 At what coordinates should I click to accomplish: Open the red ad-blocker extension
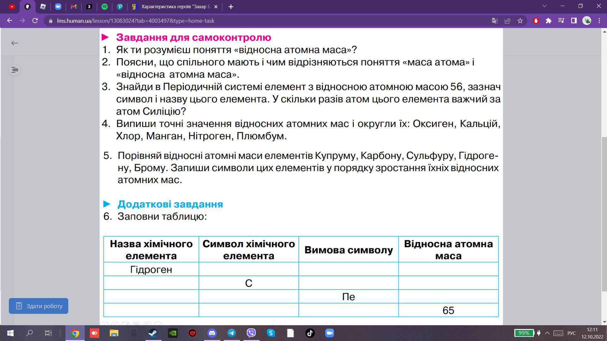coord(536,21)
